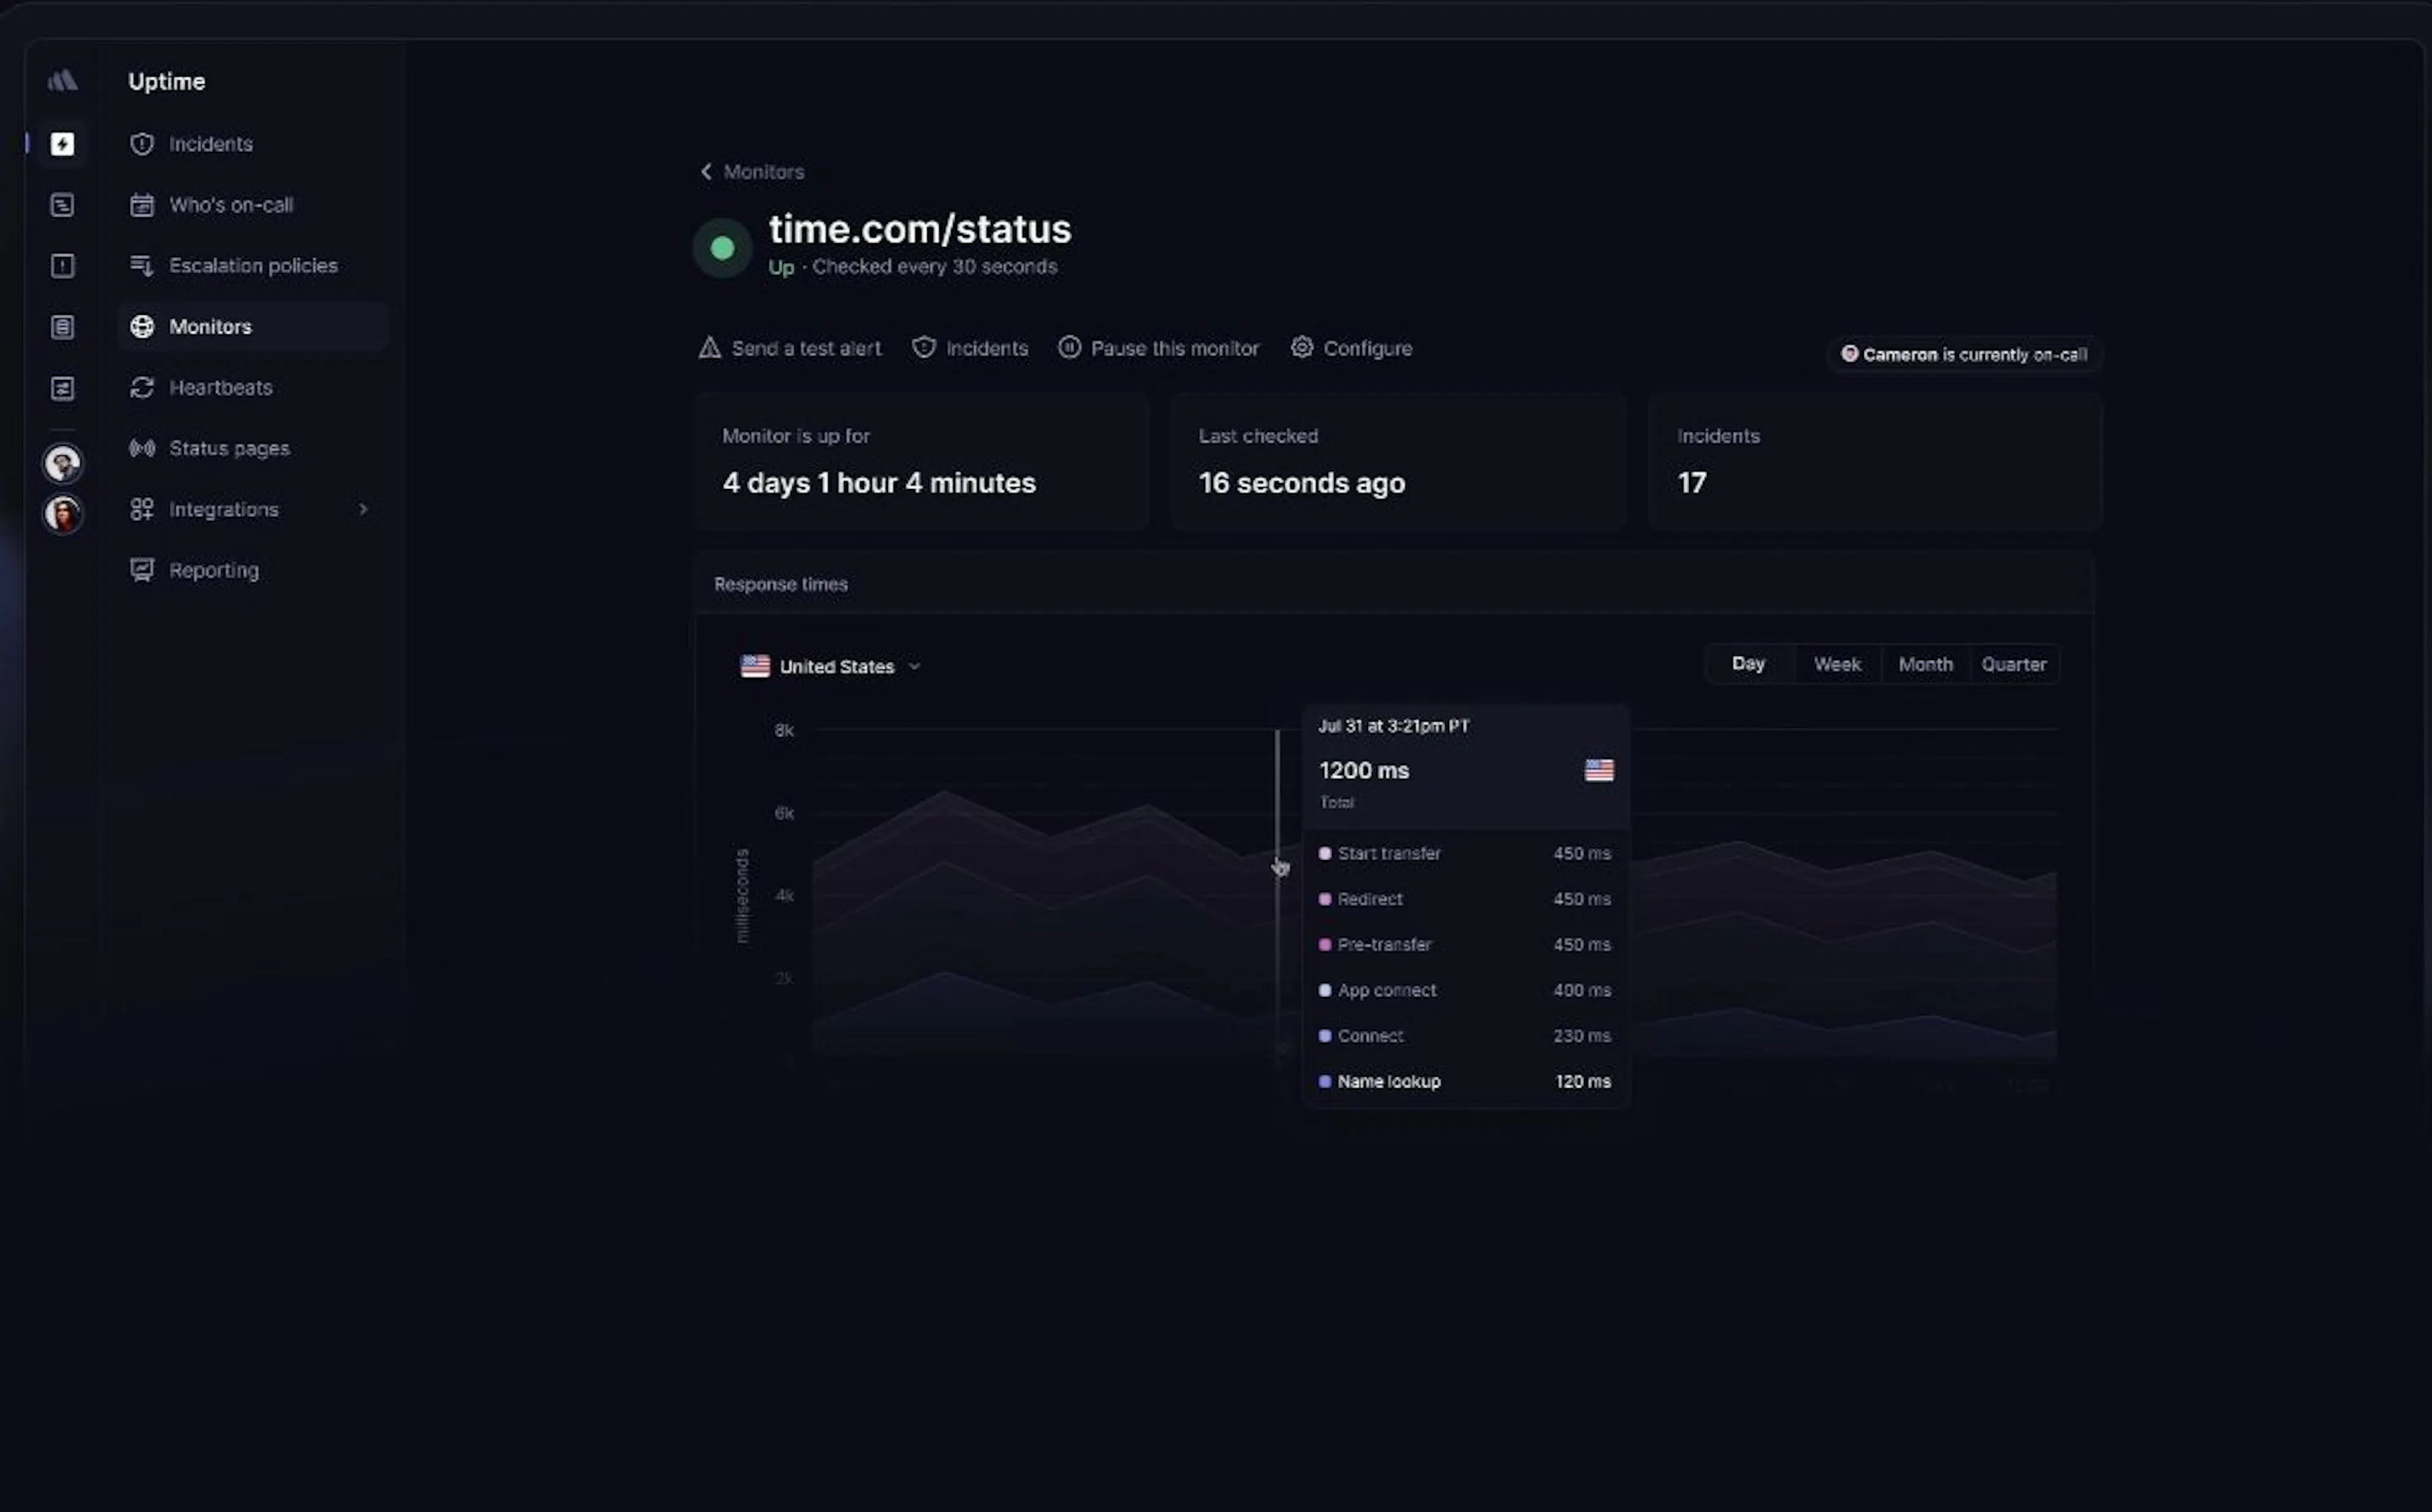Image resolution: width=2432 pixels, height=1512 pixels.
Task: Click the Reporting chart icon
Action: (142, 571)
